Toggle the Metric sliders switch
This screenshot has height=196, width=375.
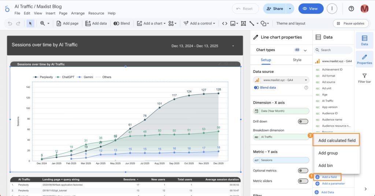click(x=303, y=181)
